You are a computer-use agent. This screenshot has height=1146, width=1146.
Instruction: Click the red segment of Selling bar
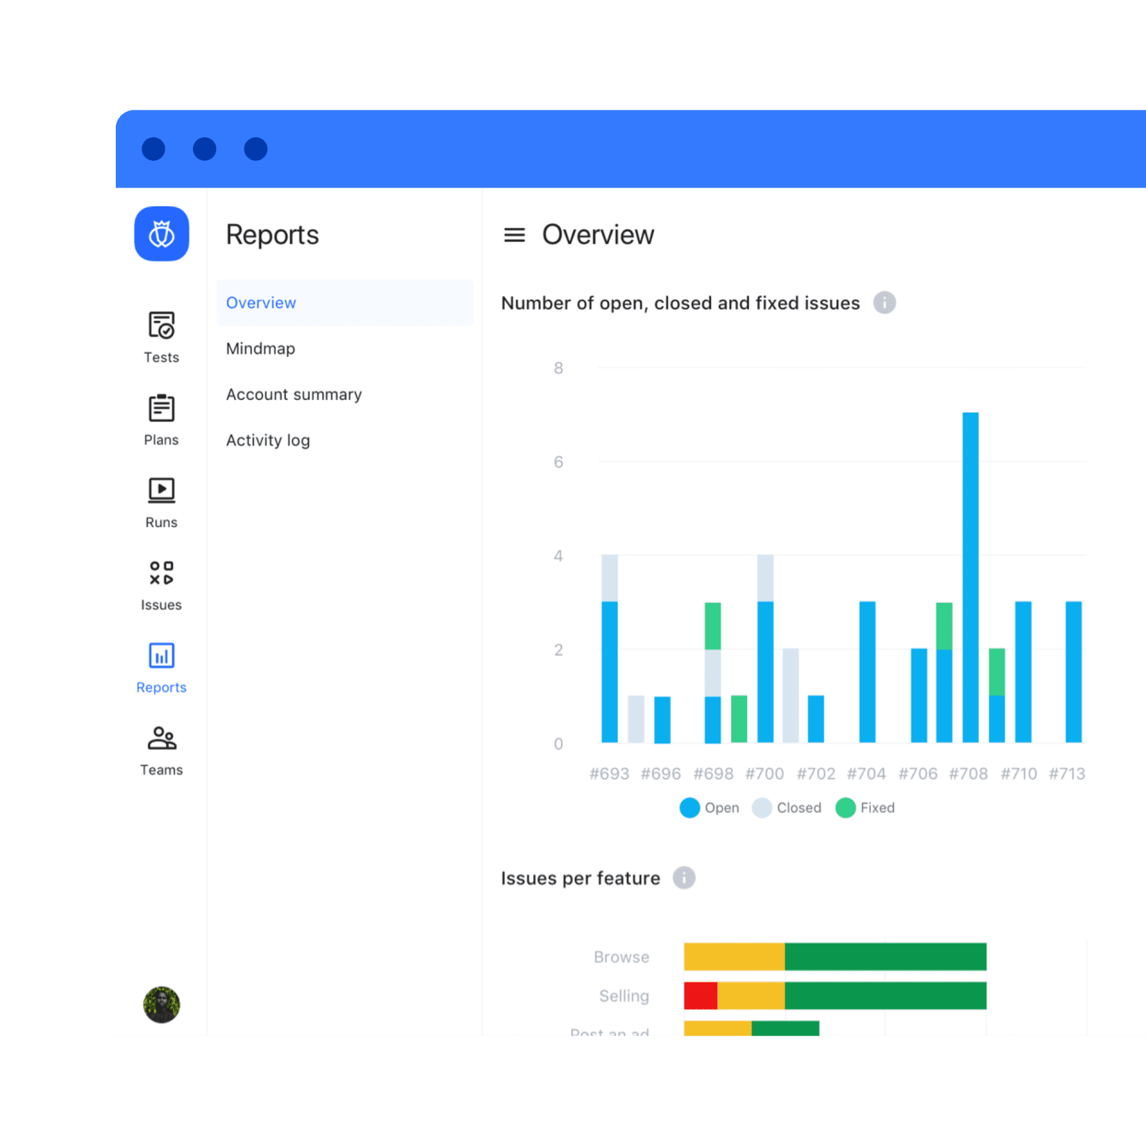pyautogui.click(x=700, y=996)
